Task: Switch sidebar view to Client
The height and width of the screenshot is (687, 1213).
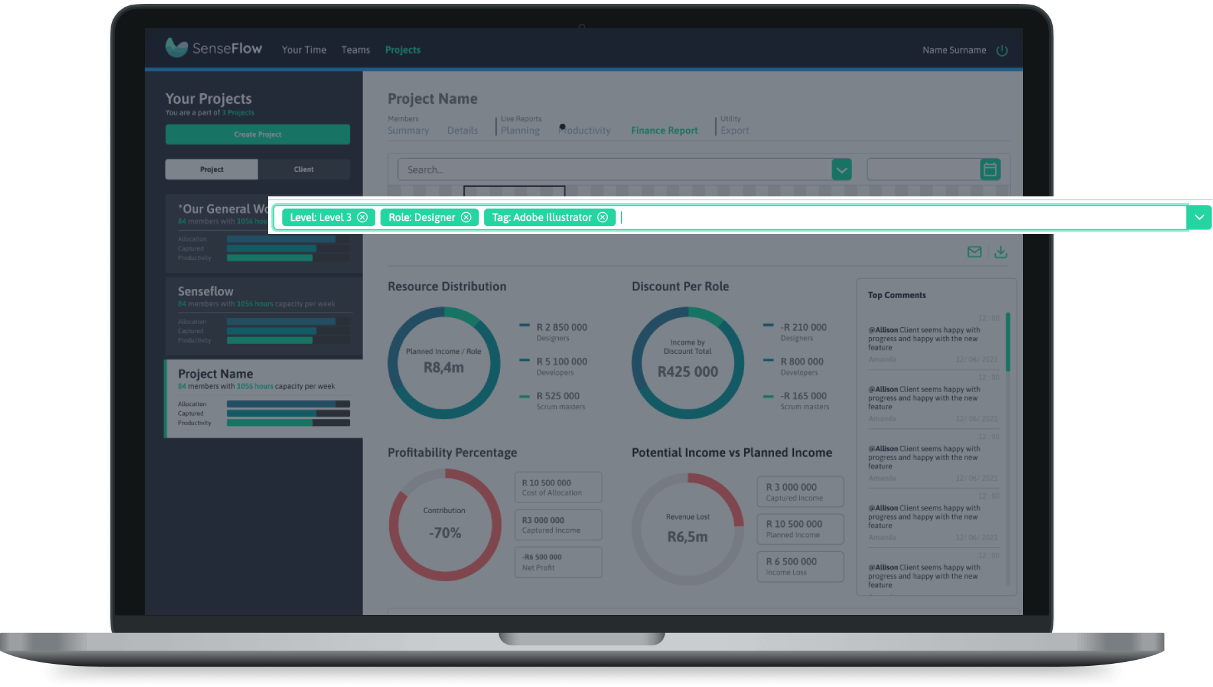Action: coord(304,169)
